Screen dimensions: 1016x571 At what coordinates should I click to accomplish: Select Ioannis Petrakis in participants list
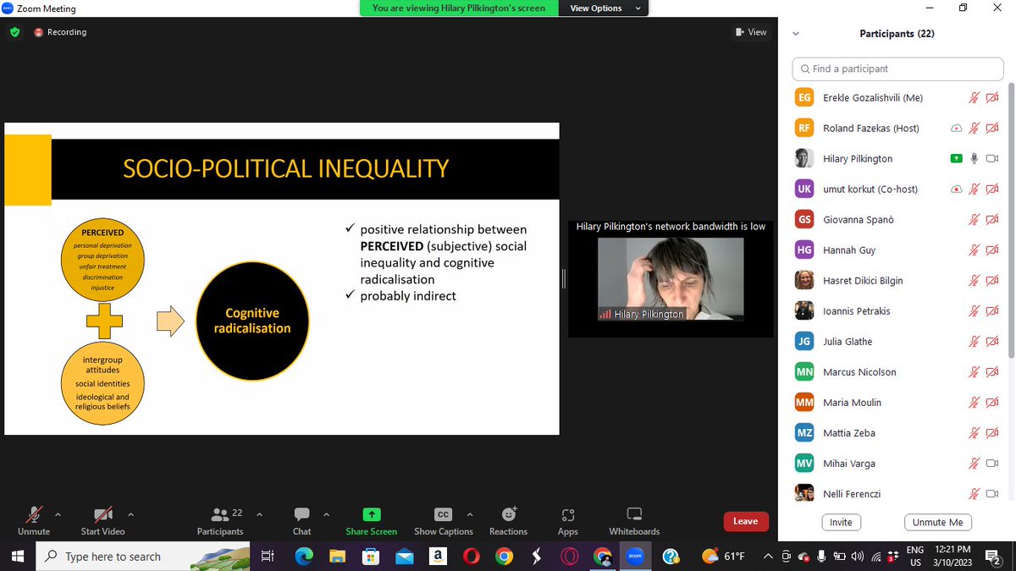coord(897,310)
